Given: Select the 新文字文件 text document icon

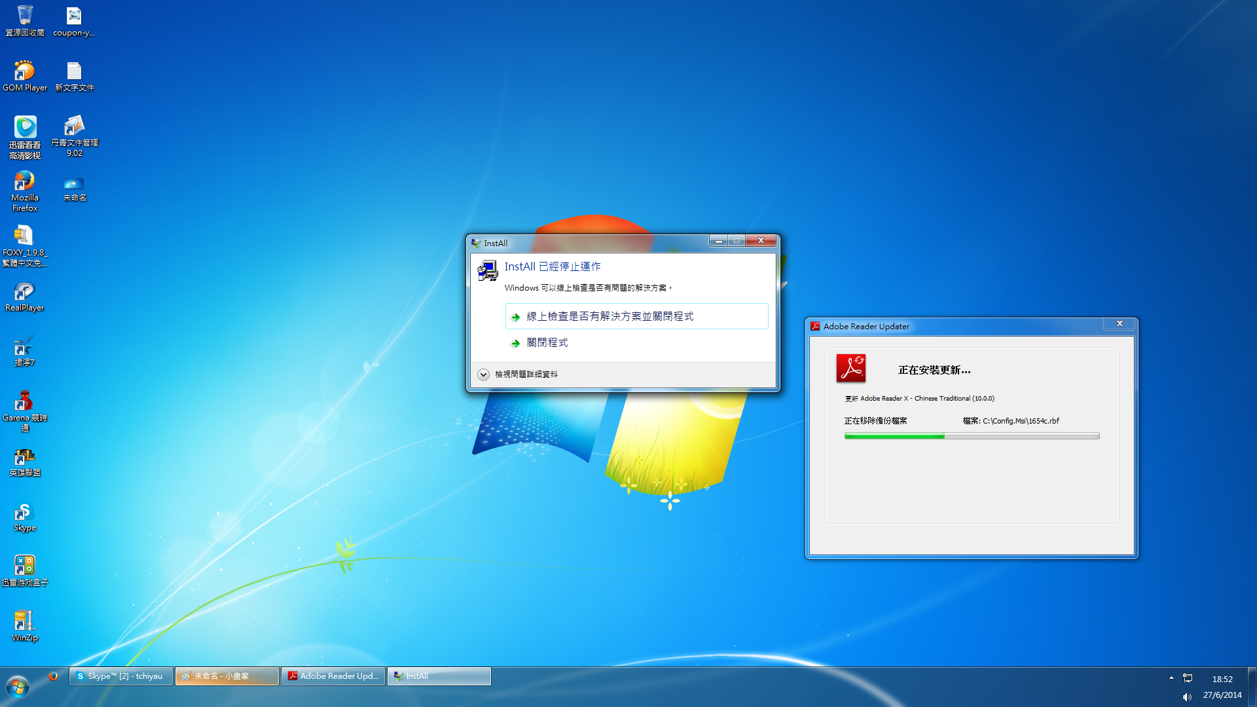Looking at the screenshot, I should (74, 75).
